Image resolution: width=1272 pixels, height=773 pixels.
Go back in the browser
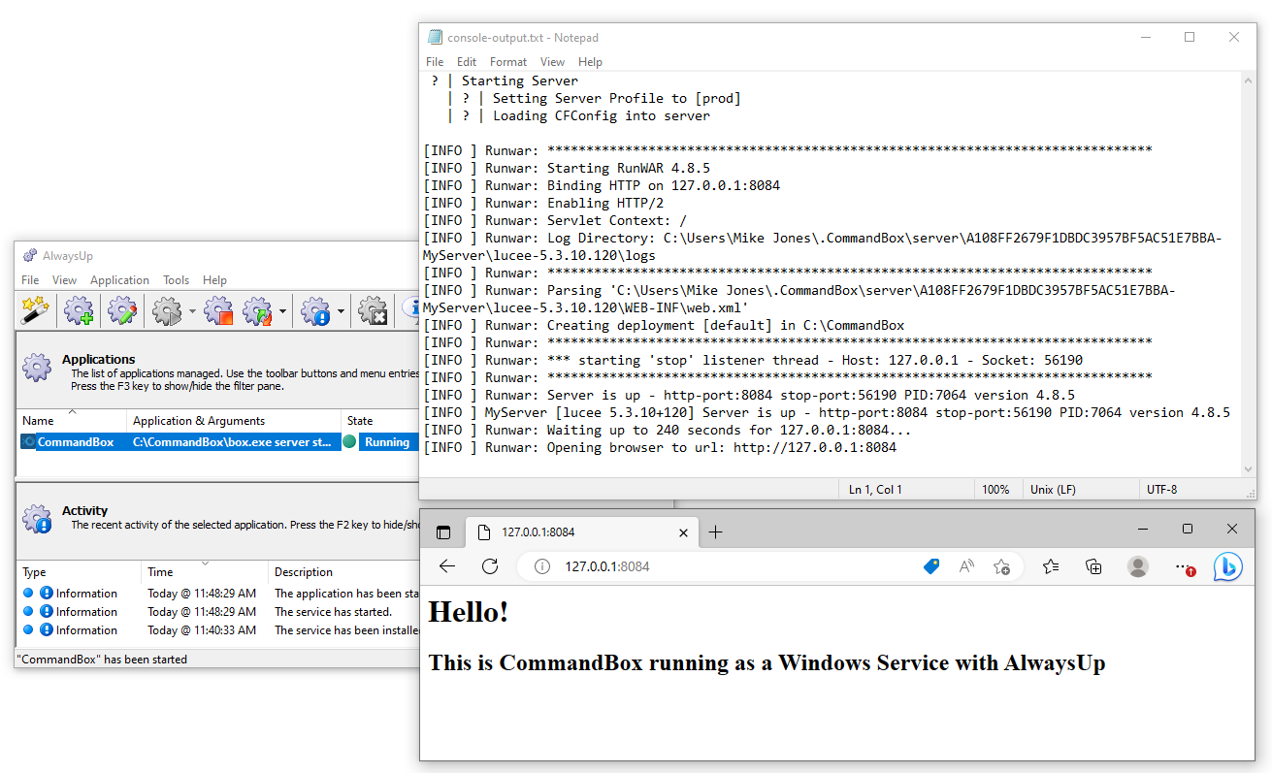[x=447, y=566]
